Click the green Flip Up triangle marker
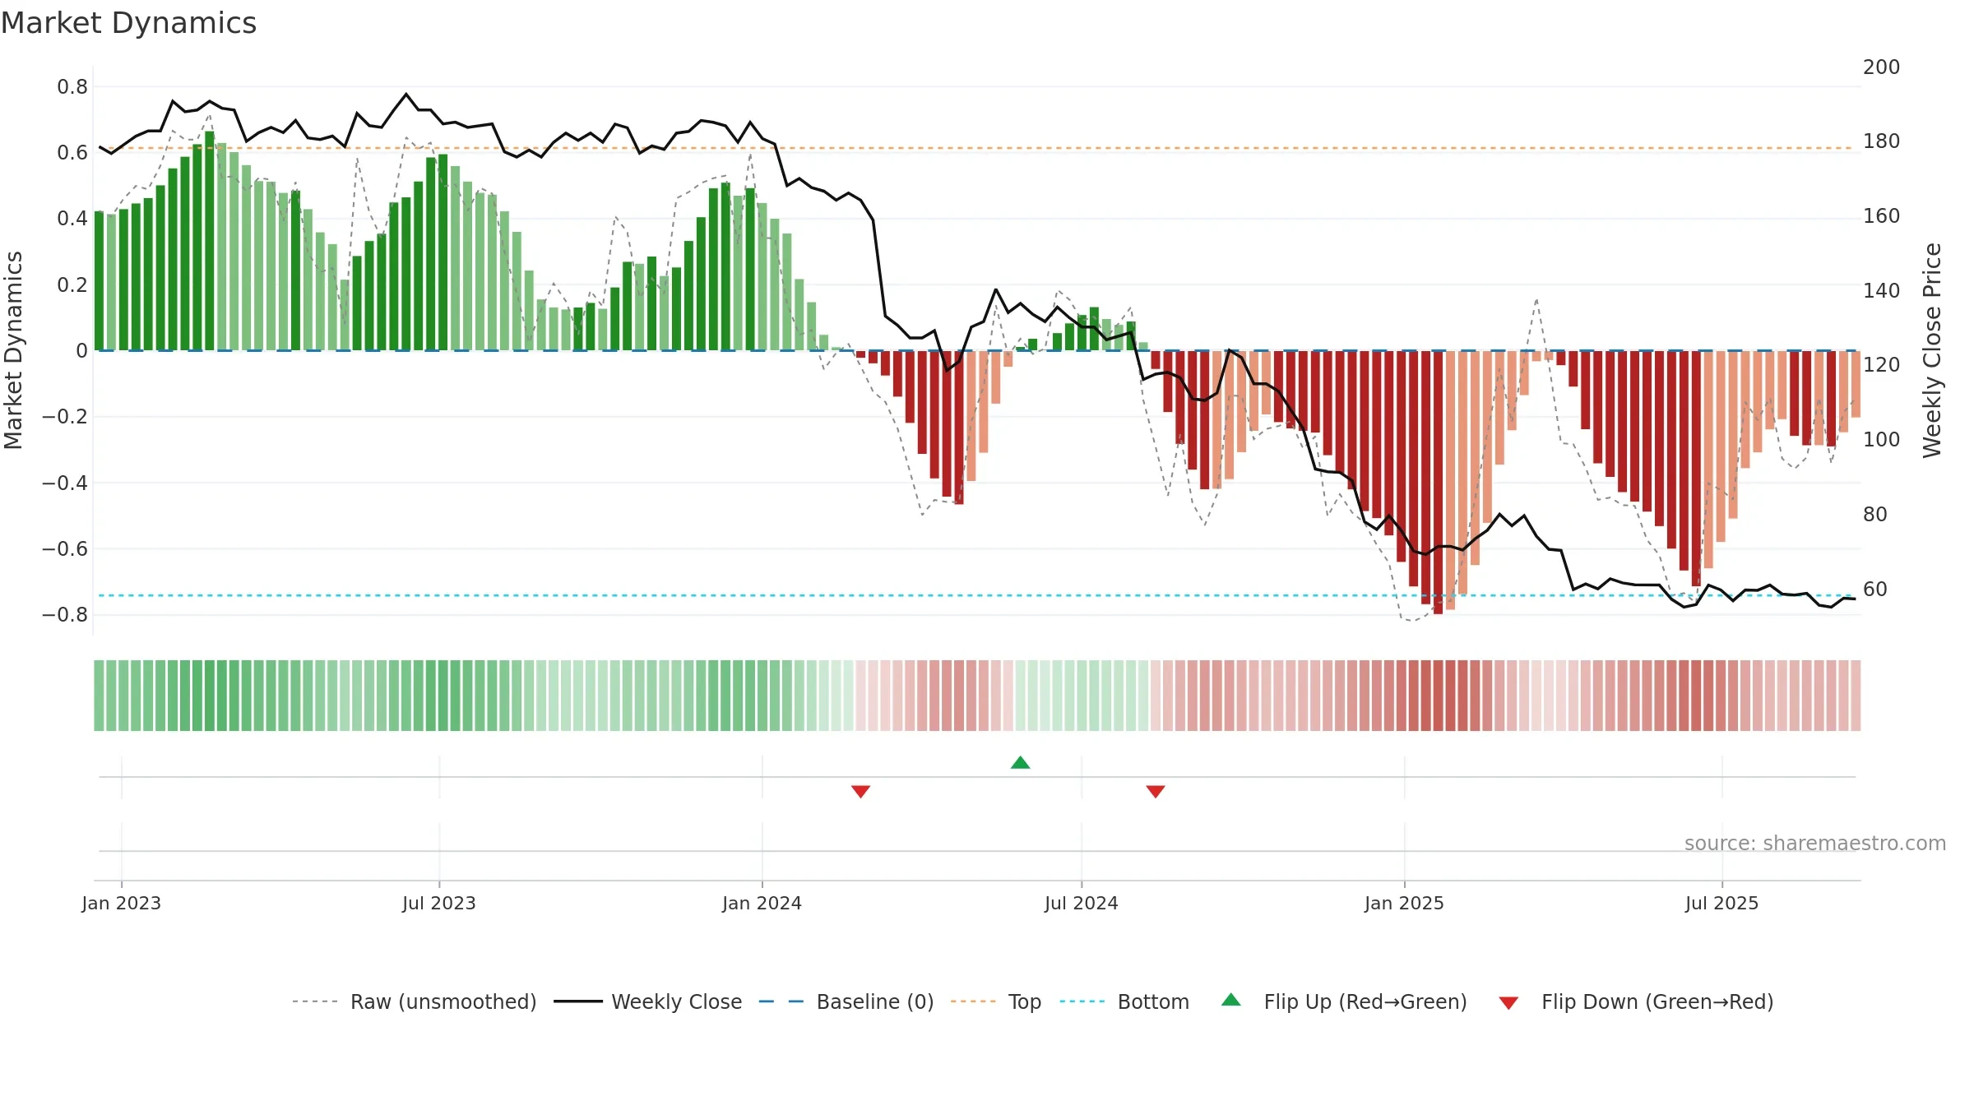This screenshot has width=1974, height=1110. pyautogui.click(x=1020, y=762)
